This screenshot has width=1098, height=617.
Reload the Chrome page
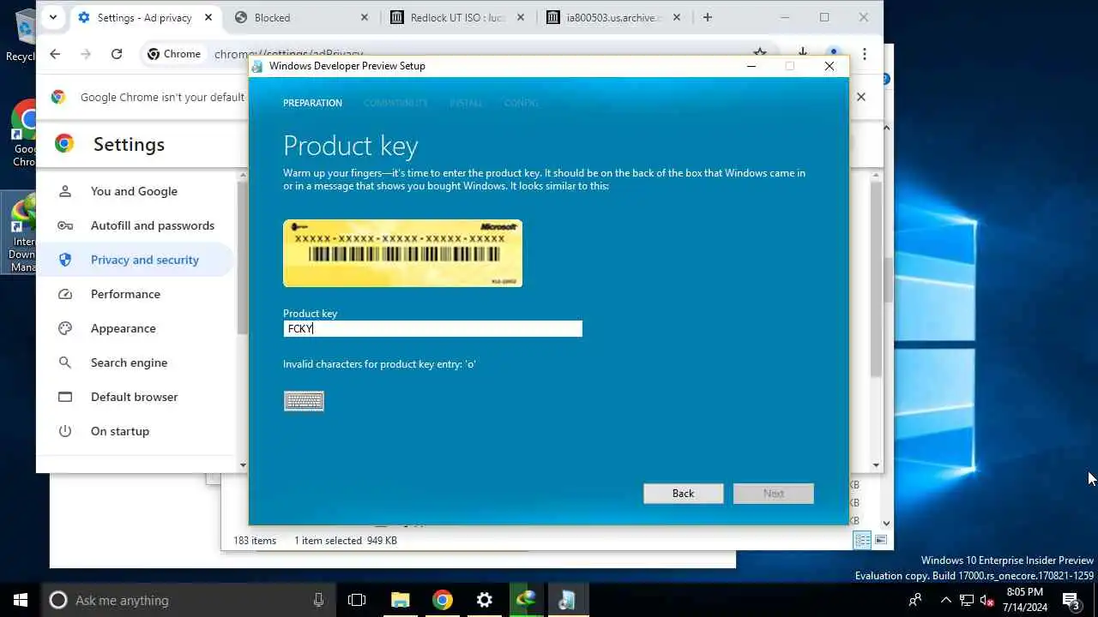click(x=117, y=54)
